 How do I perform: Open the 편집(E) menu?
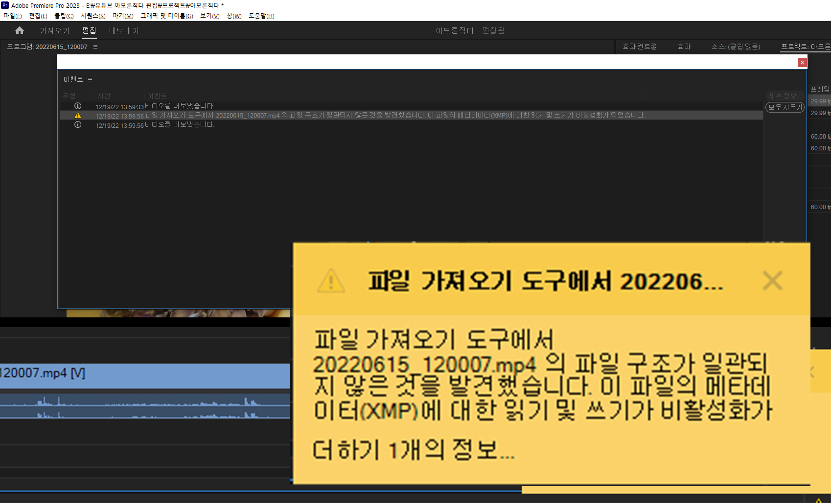pos(38,16)
